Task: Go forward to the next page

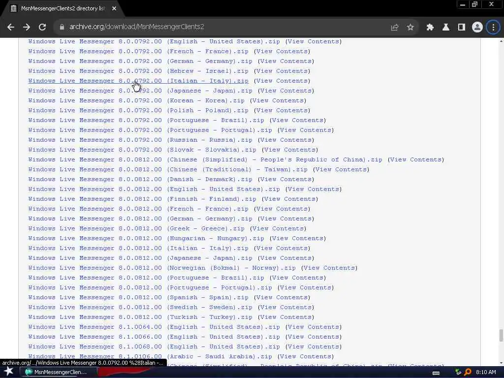Action: pos(27,27)
